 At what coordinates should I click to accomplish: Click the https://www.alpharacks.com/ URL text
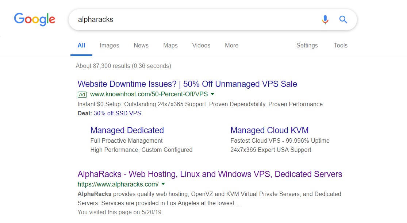click(118, 184)
